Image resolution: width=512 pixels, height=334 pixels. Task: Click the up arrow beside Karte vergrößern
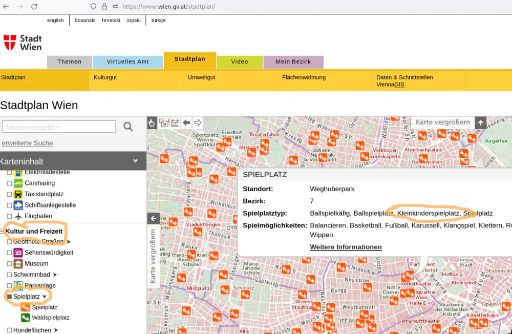click(x=481, y=123)
